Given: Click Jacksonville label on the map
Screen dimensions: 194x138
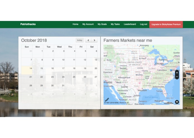Looking at the screenshot, I should tap(158, 87).
